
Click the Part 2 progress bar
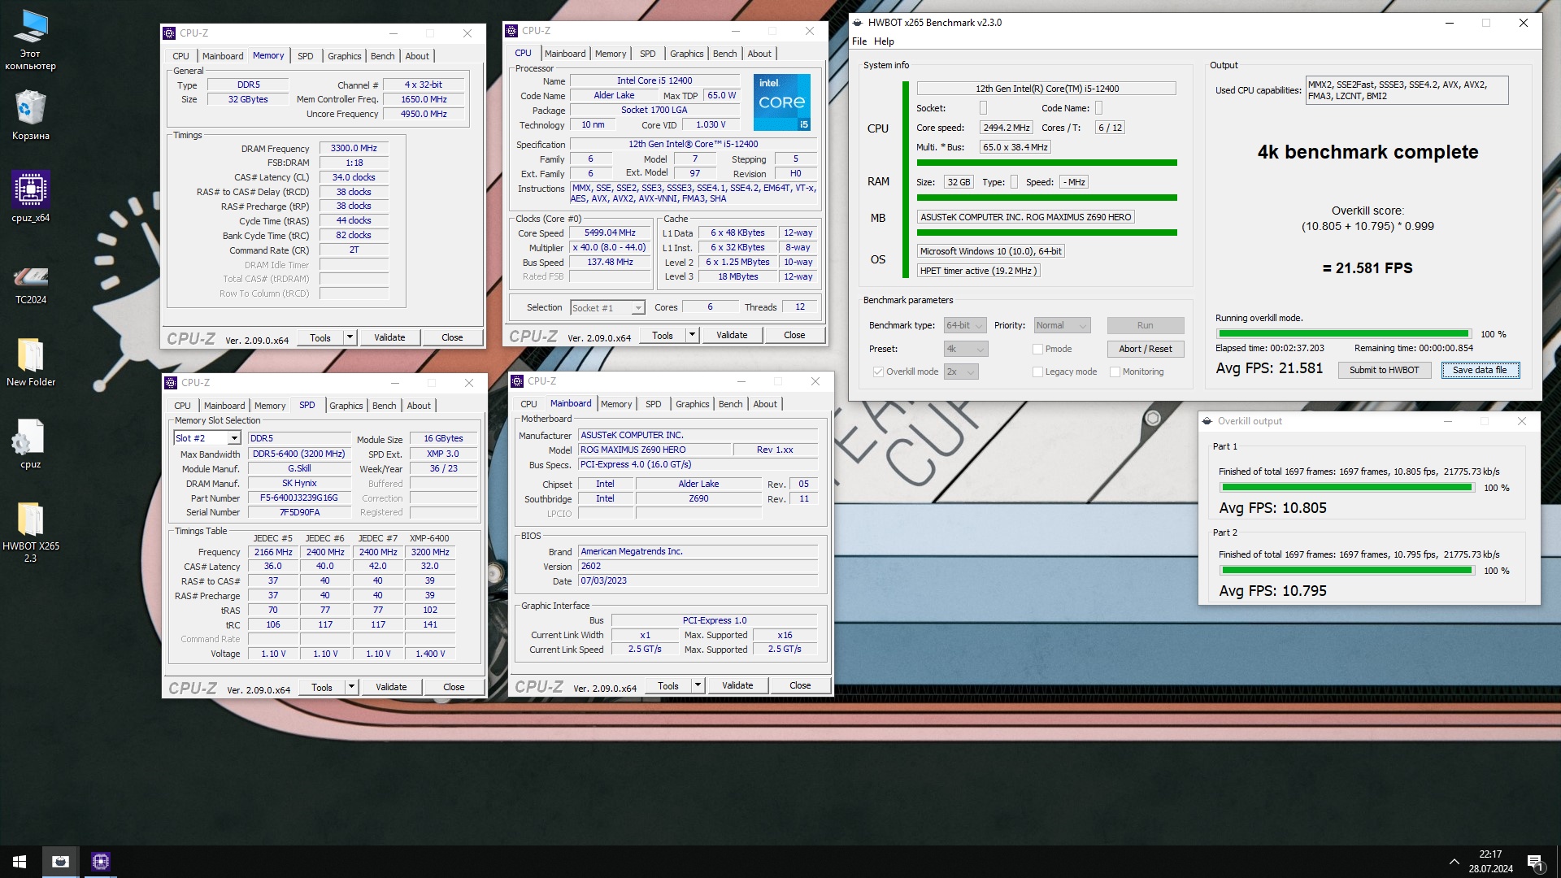click(1346, 571)
